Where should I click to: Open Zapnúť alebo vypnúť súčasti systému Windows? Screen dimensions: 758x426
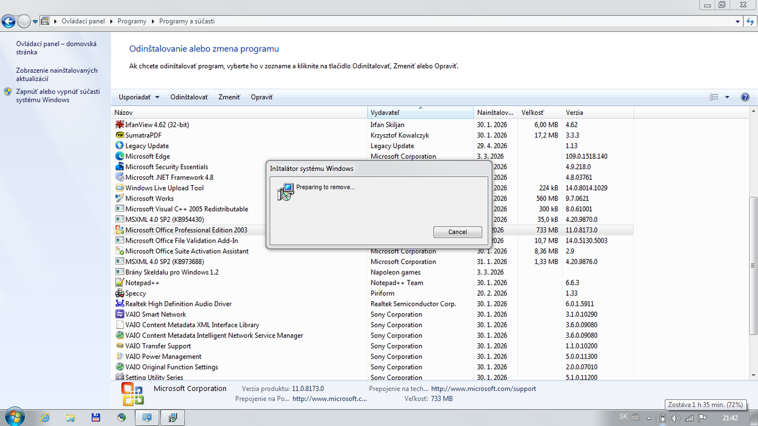click(x=58, y=96)
